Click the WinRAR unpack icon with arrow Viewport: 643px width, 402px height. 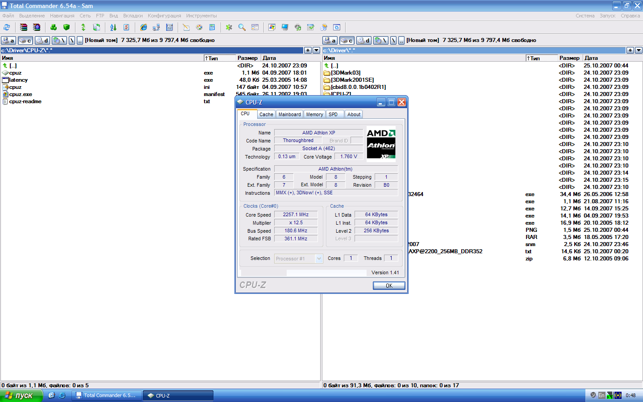tap(37, 27)
